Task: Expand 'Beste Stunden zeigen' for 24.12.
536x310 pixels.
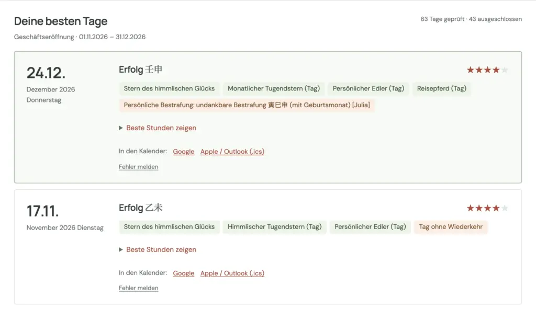Action: 158,128
